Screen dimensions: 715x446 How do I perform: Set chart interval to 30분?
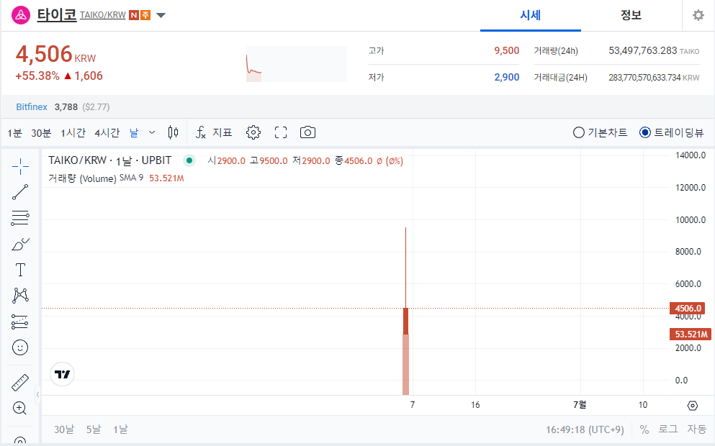tap(41, 133)
